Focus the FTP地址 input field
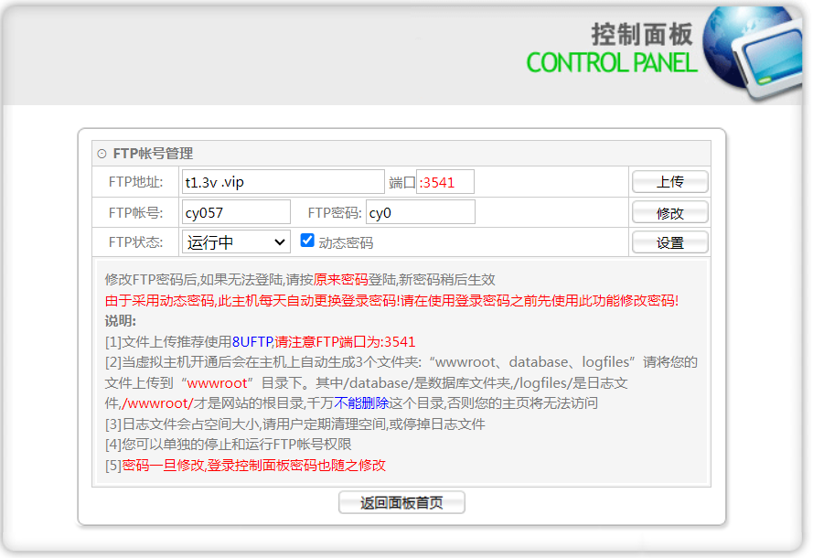 click(283, 182)
